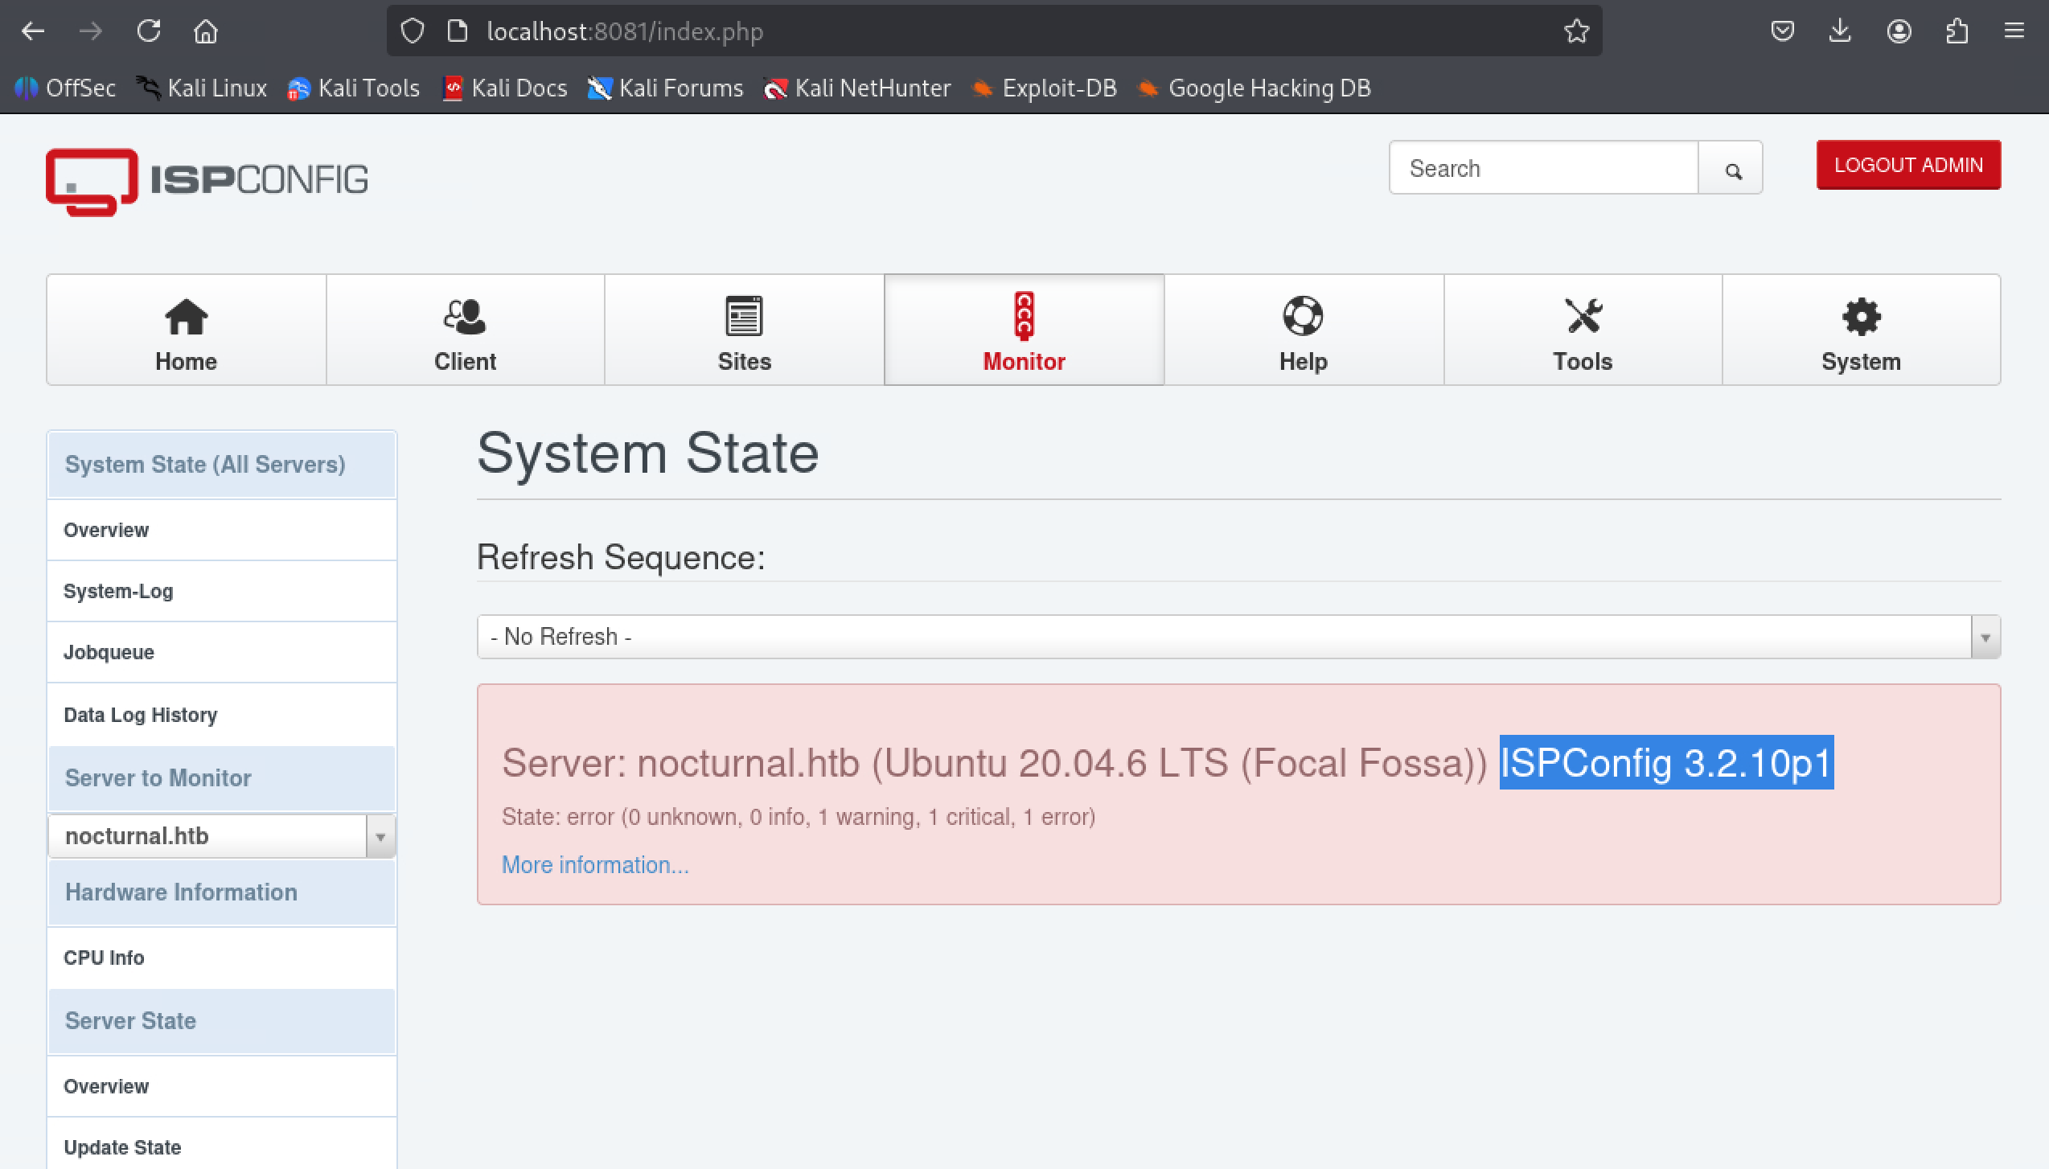
Task: Click the page info icon in address bar
Action: (x=458, y=31)
